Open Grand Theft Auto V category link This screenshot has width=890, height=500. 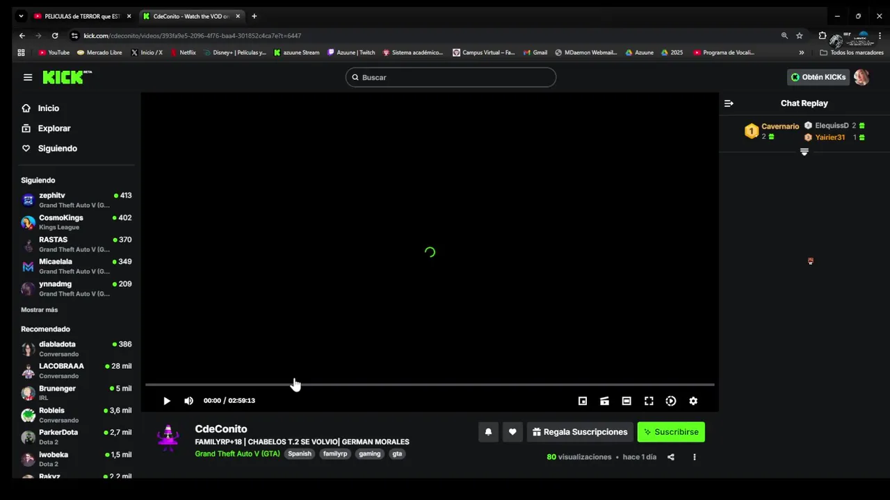tap(237, 453)
